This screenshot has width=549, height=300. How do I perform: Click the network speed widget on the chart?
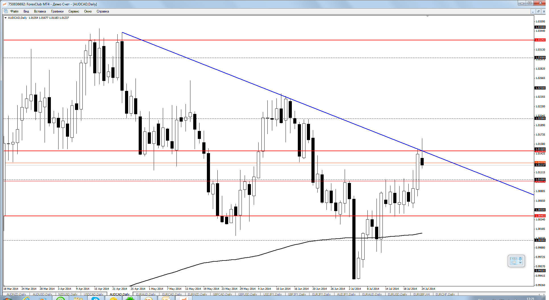click(x=516, y=261)
